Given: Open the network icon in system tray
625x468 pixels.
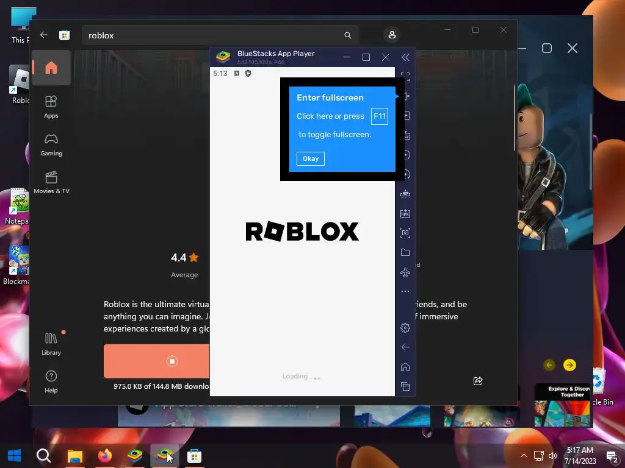Looking at the screenshot, I should tap(539, 456).
